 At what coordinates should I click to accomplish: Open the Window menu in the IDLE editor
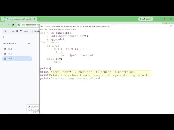[x=68, y=30]
